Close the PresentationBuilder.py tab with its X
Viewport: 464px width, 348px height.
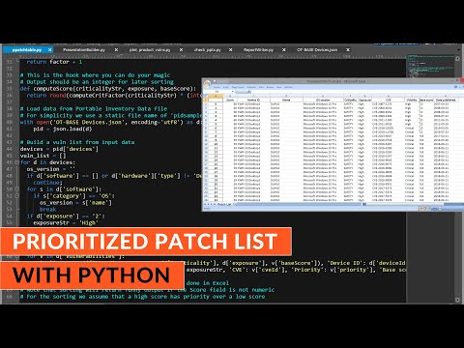116,50
